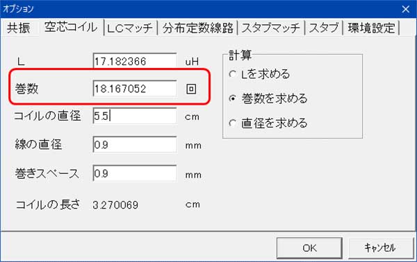417x262 pixels.
Task: Focus the コイルの直径 input field
Action: point(135,116)
